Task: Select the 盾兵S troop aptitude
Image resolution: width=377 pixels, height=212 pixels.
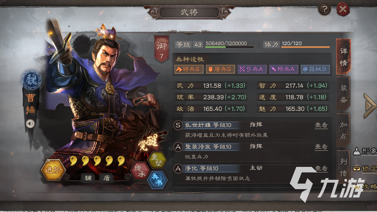Action: pyautogui.click(x=221, y=69)
